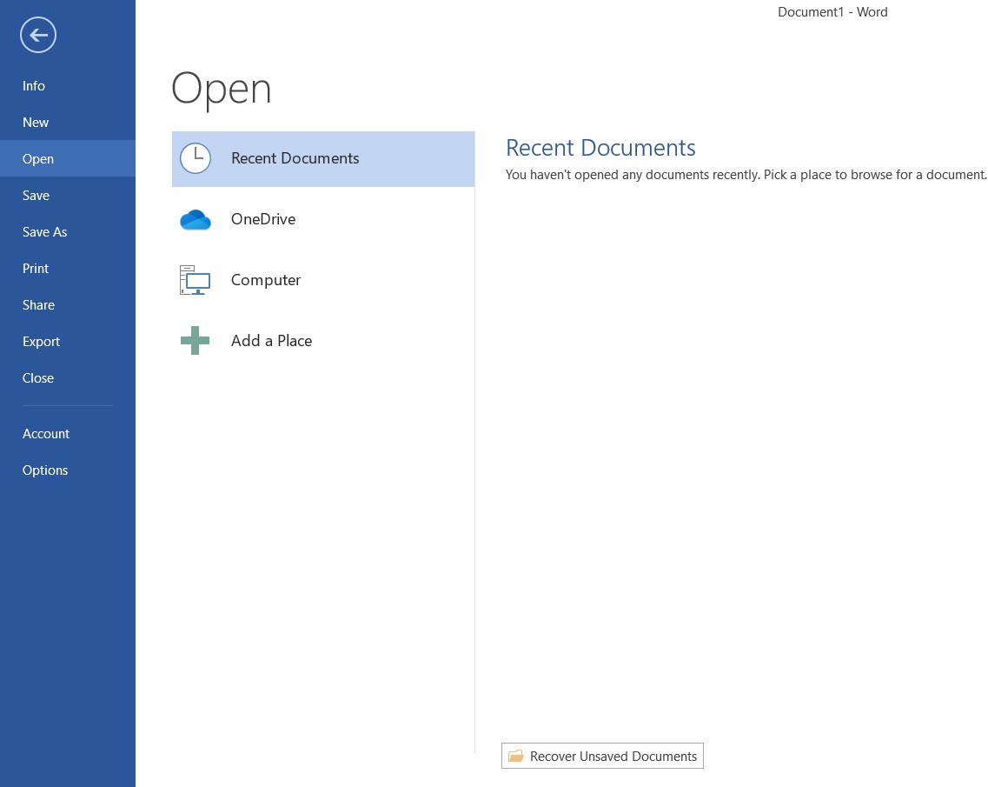Select New in the backstage menu
This screenshot has height=787, width=988.
click(36, 123)
